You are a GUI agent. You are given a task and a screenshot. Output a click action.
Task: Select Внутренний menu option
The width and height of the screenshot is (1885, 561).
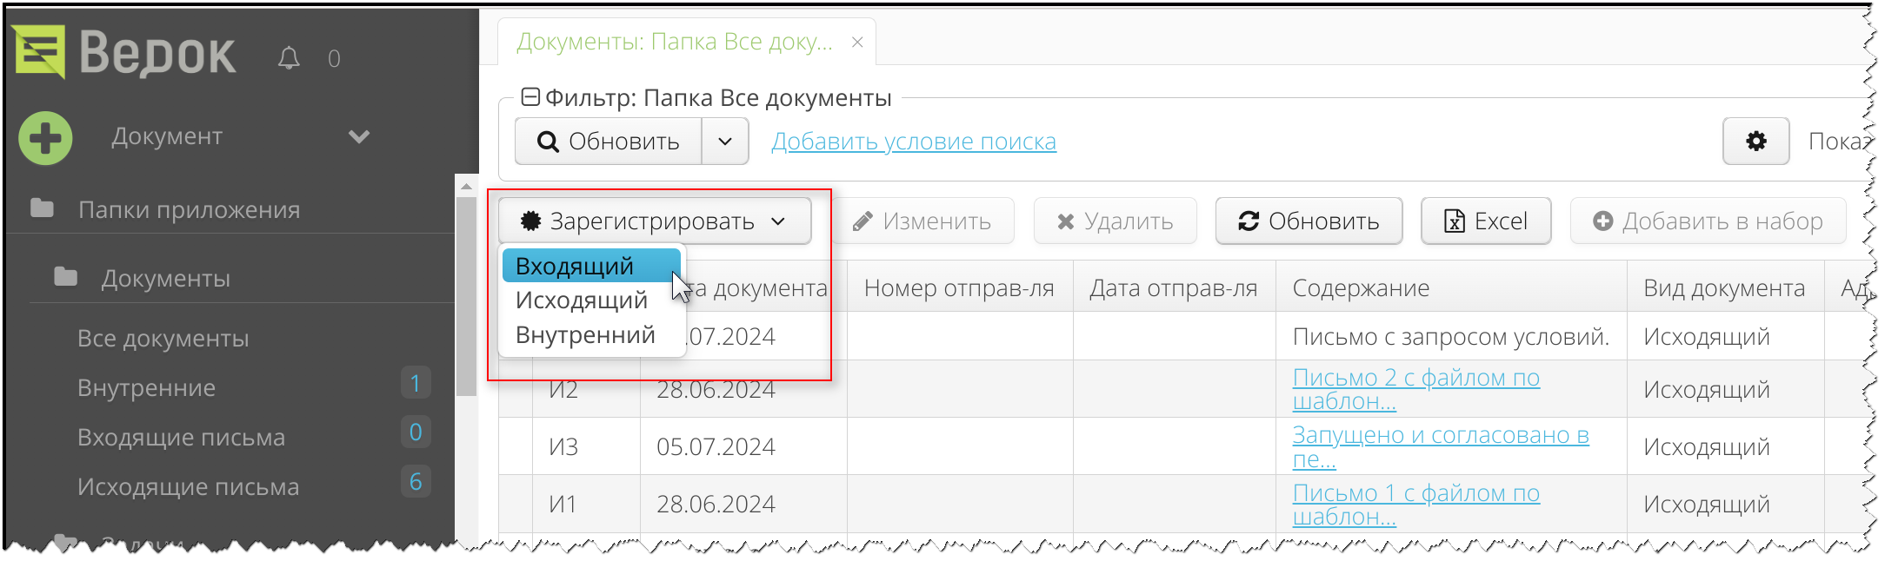pos(591,335)
